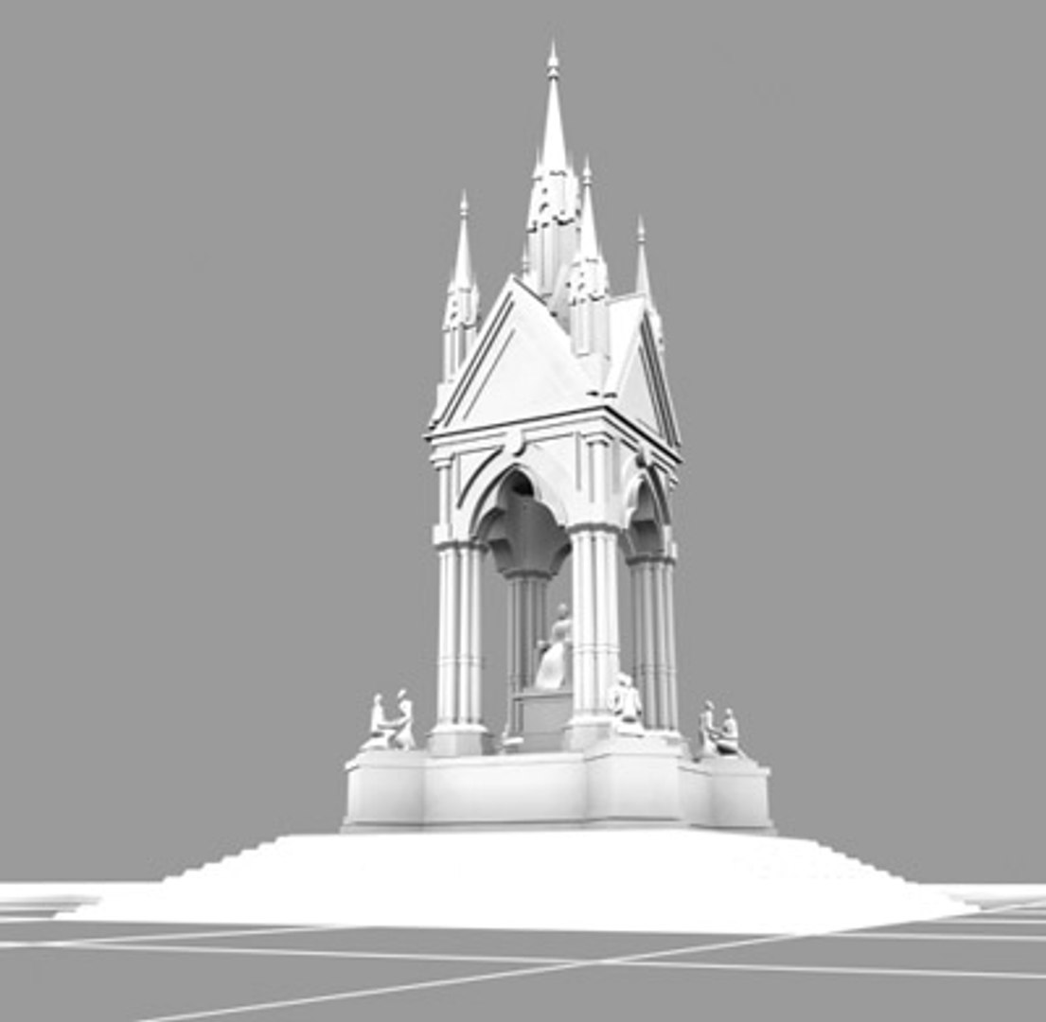Screen dimensions: 1046x1022
Task: Select the stepped pyramid base platform
Action: point(517,879)
